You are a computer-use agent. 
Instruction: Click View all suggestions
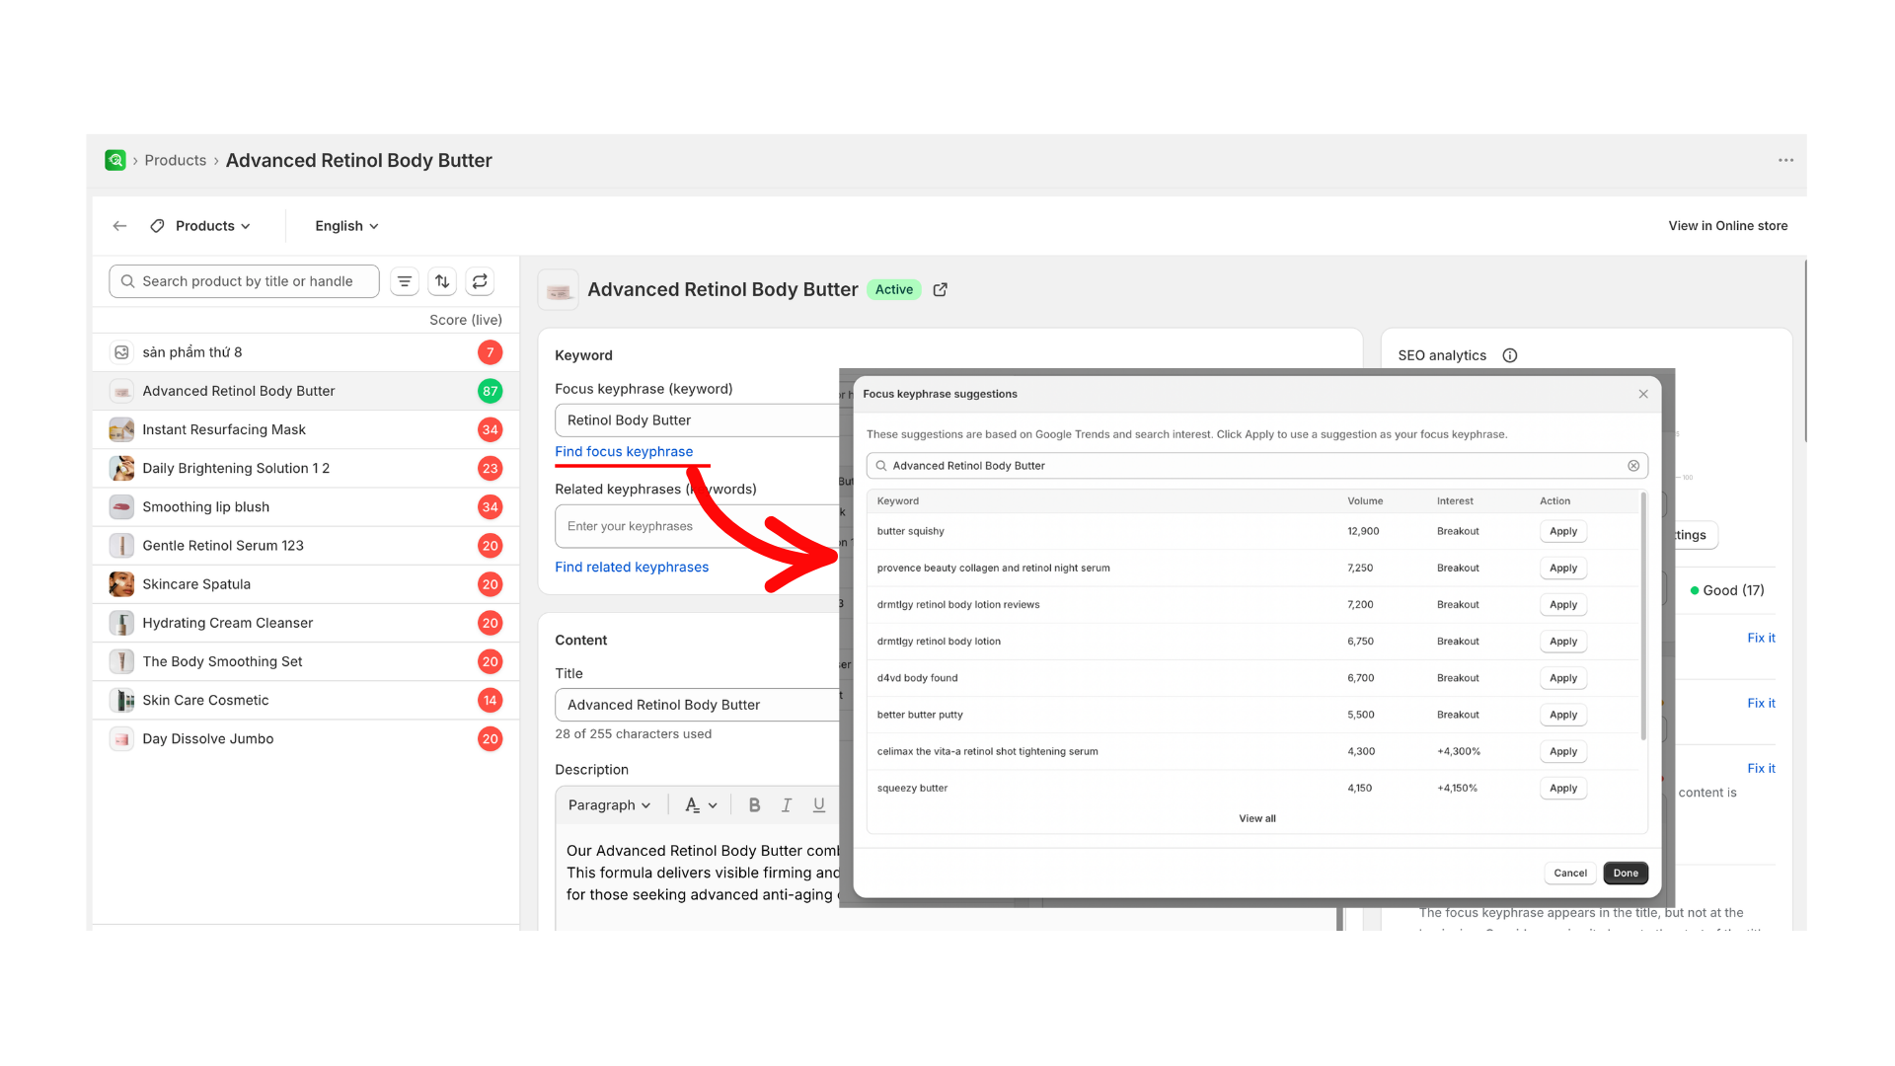click(1256, 818)
